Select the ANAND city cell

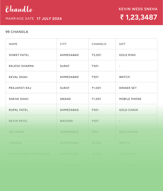[65, 99]
